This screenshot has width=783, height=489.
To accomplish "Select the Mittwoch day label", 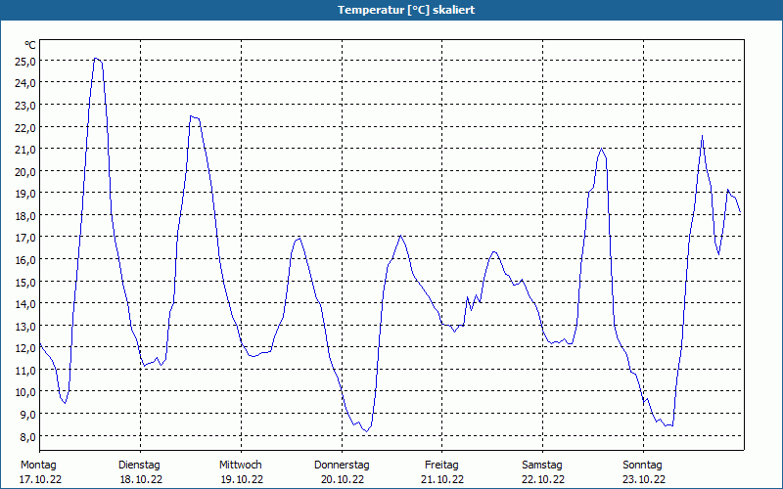I will click(241, 465).
